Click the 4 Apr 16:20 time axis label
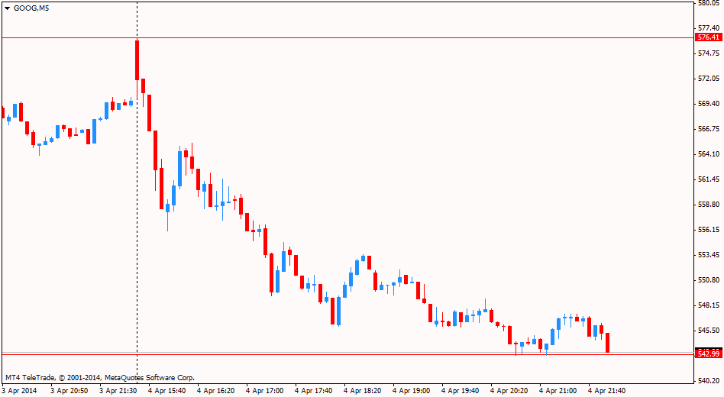Screen dimensions: 724x397 click(215, 391)
